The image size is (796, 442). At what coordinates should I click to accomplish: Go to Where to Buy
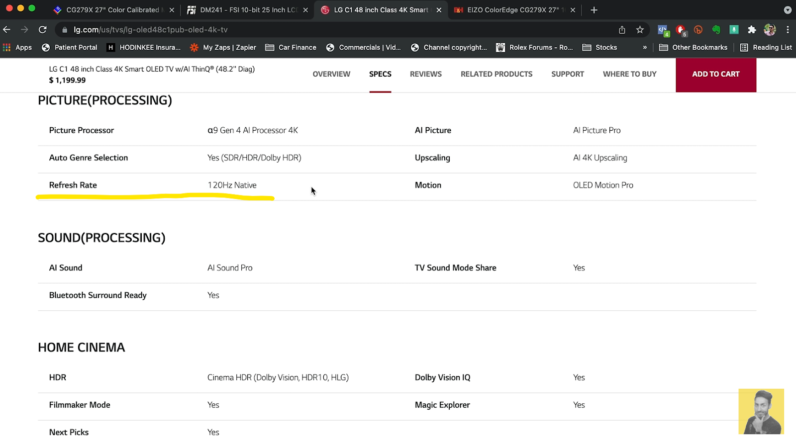(630, 74)
